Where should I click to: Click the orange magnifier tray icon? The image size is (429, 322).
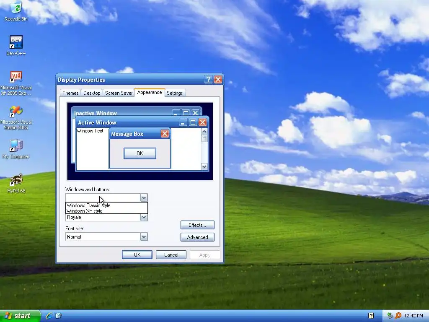tap(398, 316)
